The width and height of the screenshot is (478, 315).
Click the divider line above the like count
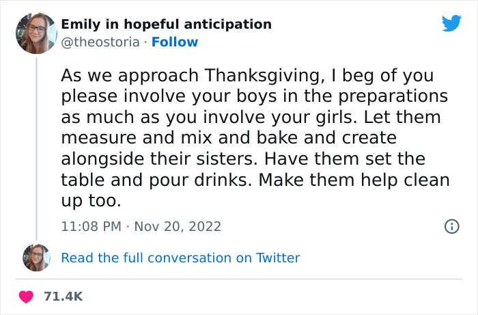point(239,279)
